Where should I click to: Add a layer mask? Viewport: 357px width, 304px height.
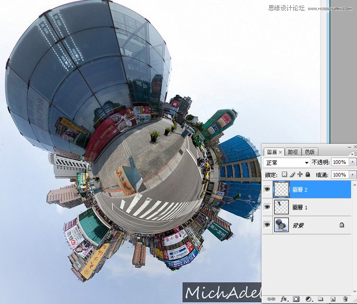click(296, 299)
